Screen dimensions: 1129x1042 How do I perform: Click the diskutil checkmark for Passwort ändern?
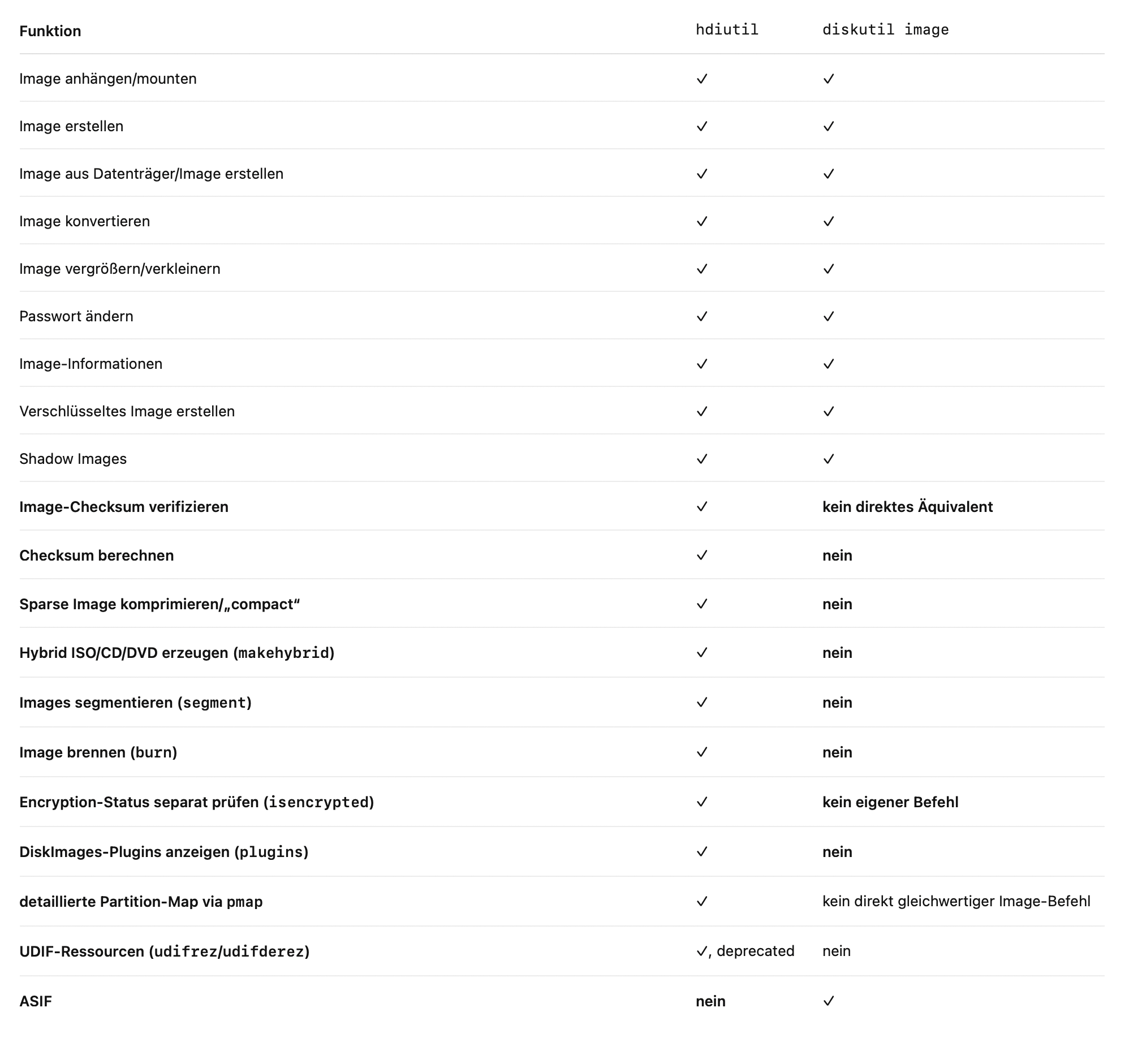pos(829,316)
